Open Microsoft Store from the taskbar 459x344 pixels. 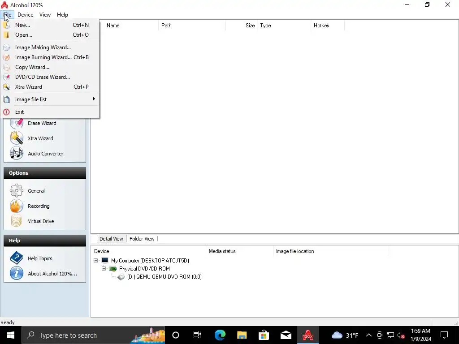point(264,335)
